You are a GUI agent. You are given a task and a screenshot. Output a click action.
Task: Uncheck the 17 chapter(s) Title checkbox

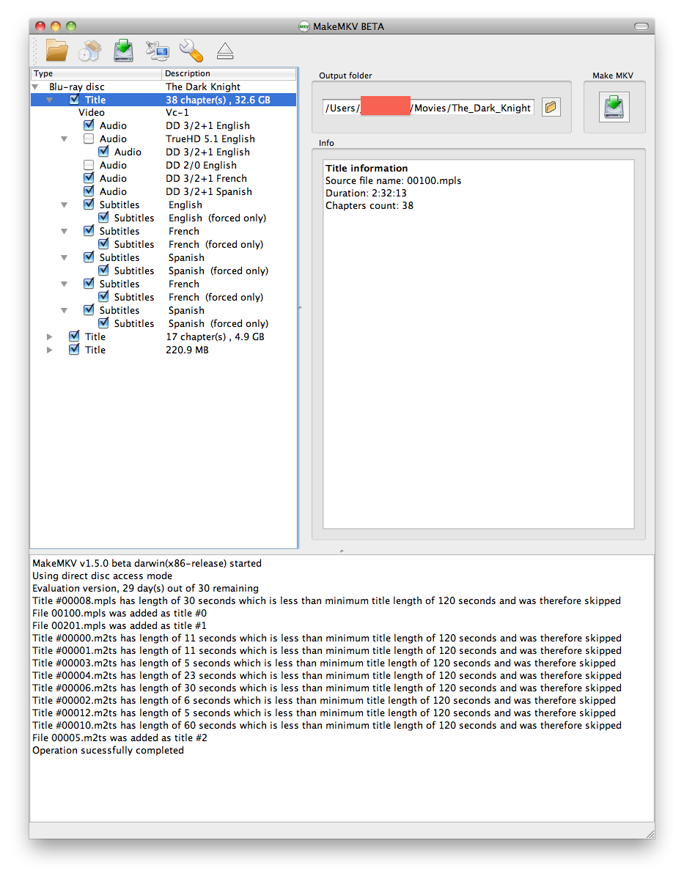point(74,336)
